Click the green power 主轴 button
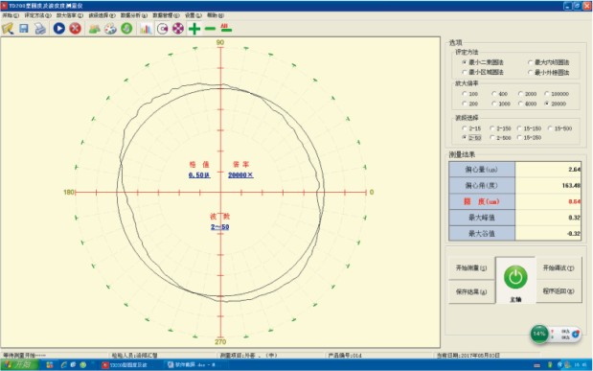 point(515,280)
